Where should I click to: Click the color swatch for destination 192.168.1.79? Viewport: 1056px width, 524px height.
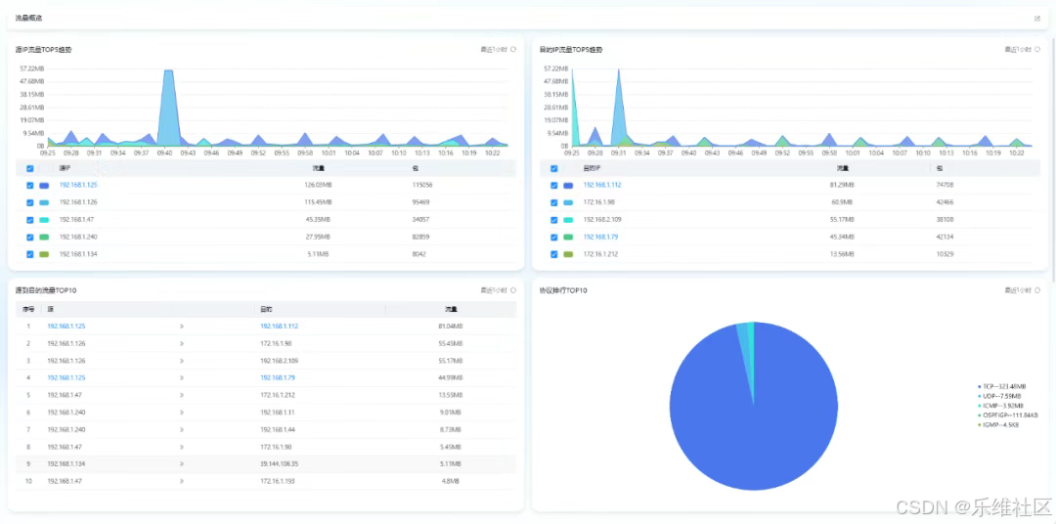coord(568,238)
